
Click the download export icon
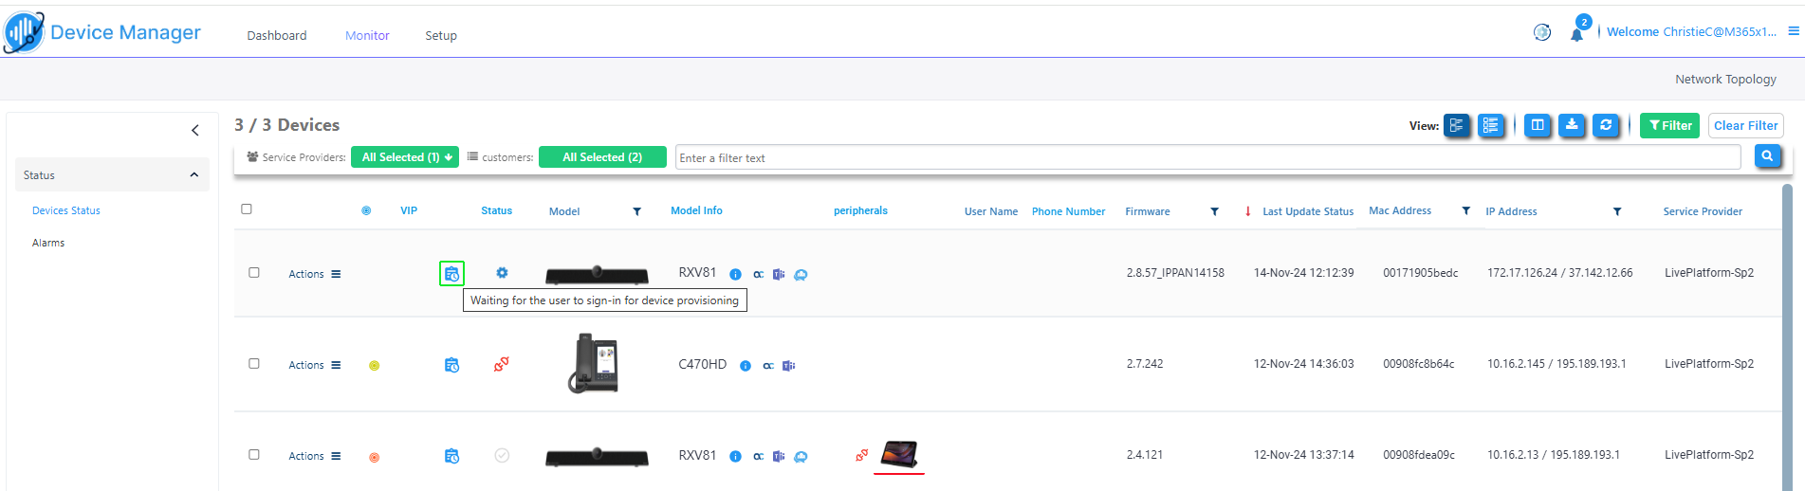click(1572, 125)
